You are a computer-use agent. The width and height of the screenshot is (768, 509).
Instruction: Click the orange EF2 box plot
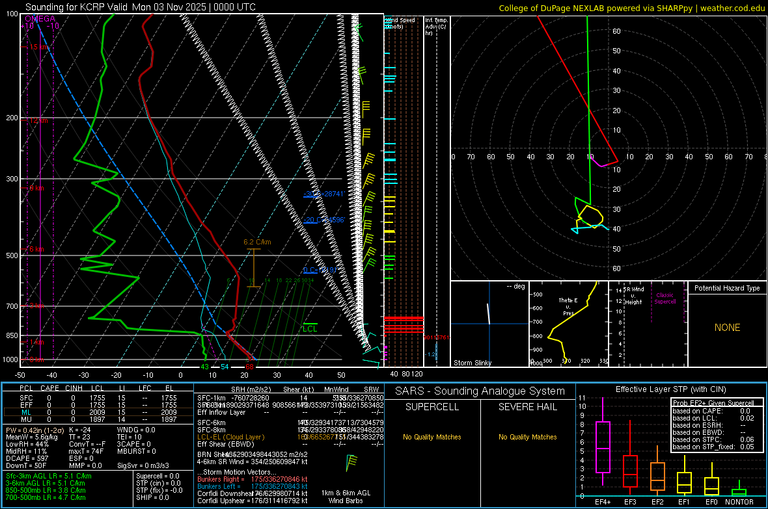657,476
